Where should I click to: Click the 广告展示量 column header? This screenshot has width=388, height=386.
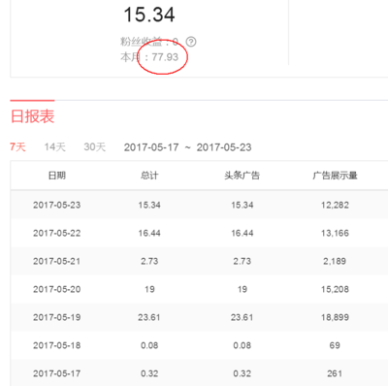coord(335,176)
